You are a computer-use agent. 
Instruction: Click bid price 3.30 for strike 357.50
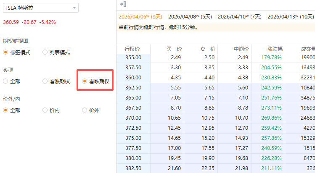point(176,68)
